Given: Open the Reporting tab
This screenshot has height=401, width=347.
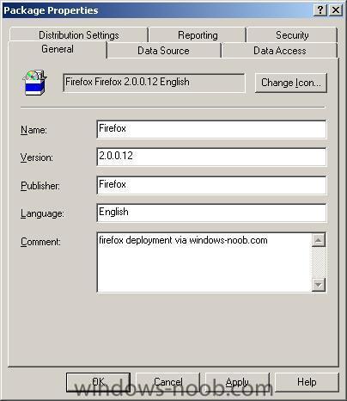Looking at the screenshot, I should (x=198, y=35).
